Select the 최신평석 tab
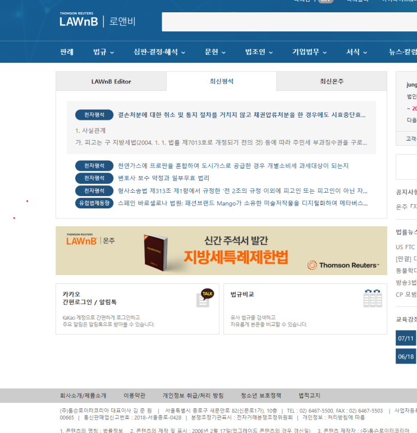 221,81
